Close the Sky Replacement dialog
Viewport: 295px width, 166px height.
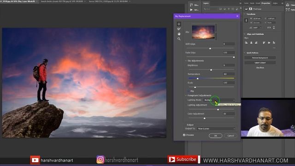pyautogui.click(x=237, y=16)
